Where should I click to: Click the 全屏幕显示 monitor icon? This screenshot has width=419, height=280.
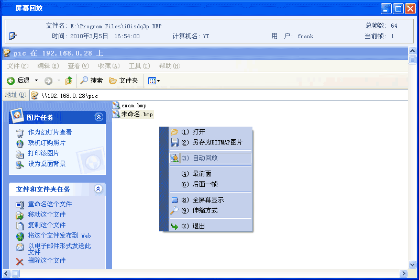175,200
